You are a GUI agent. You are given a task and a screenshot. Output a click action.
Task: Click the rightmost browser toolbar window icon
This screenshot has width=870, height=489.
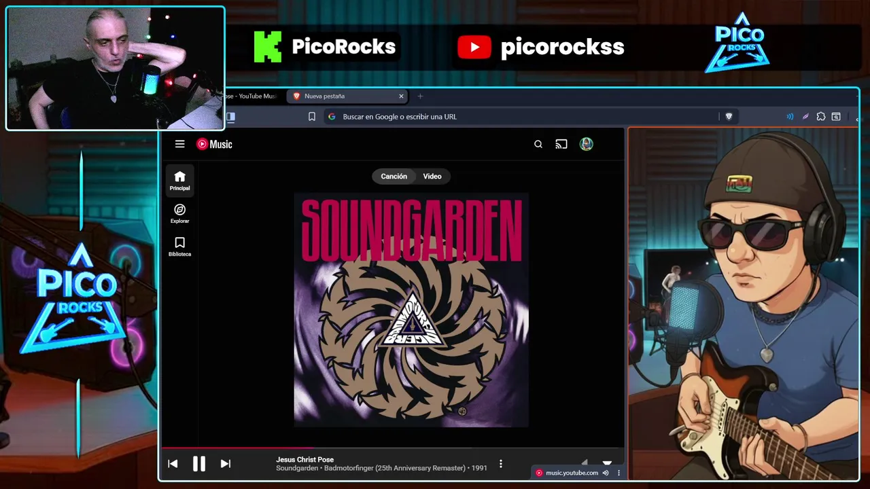(x=836, y=117)
